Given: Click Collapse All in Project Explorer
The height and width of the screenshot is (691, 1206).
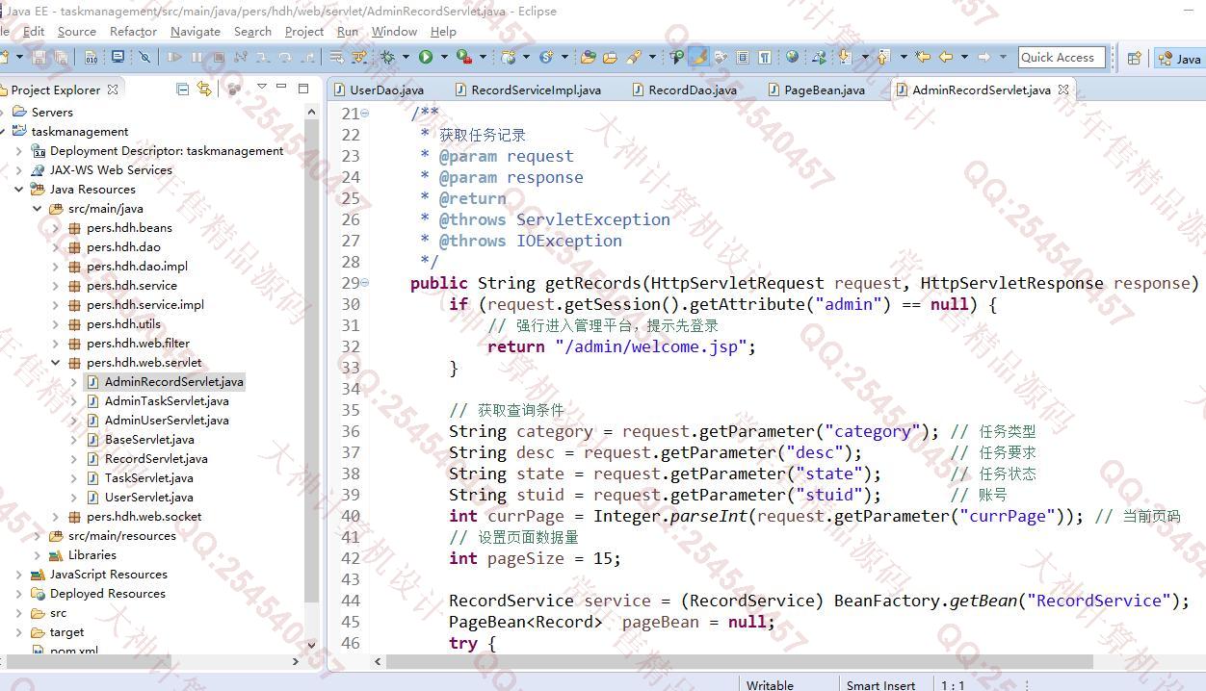Looking at the screenshot, I should point(182,89).
